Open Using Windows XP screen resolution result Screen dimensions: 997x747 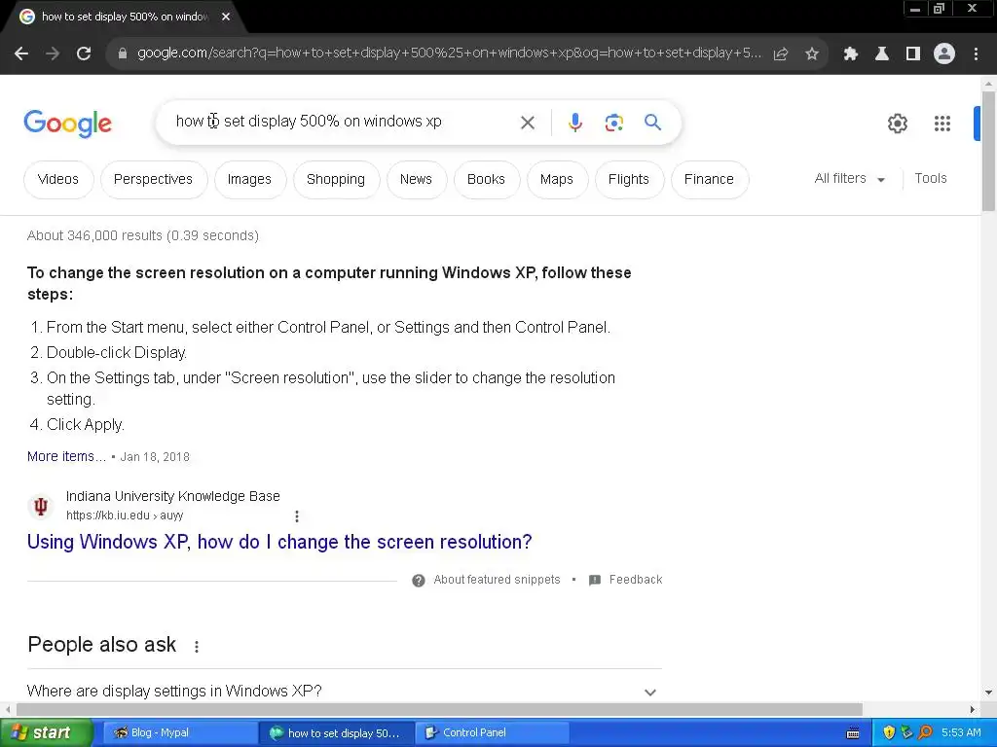279,542
